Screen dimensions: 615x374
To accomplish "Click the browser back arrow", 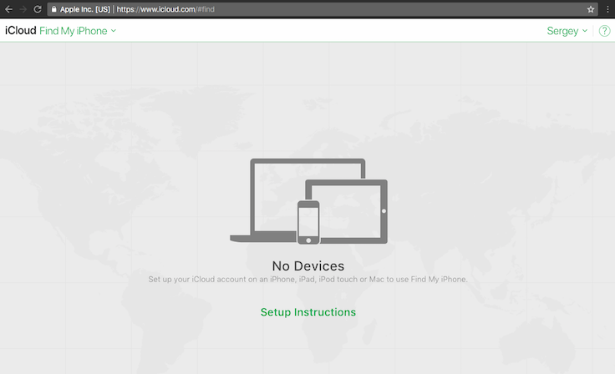I will (x=8, y=9).
